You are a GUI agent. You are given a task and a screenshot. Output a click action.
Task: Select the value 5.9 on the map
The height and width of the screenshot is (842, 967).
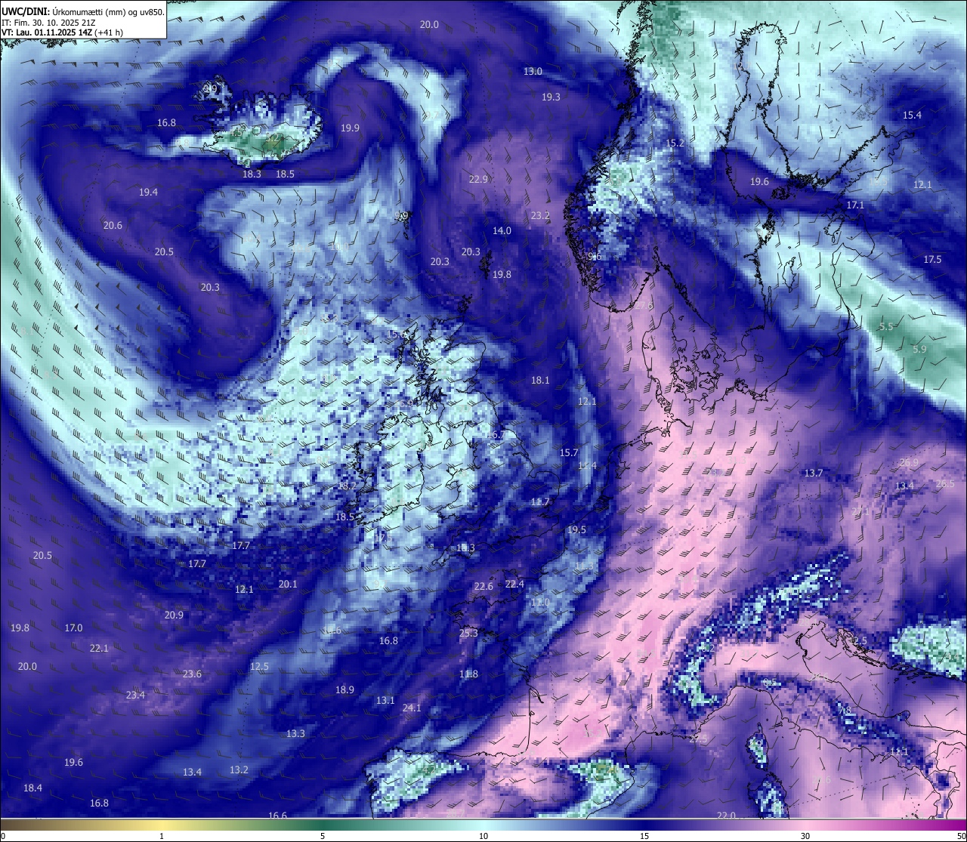(x=919, y=349)
